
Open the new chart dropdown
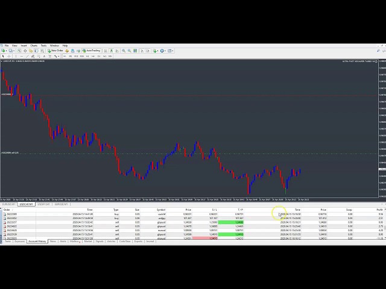6,51
